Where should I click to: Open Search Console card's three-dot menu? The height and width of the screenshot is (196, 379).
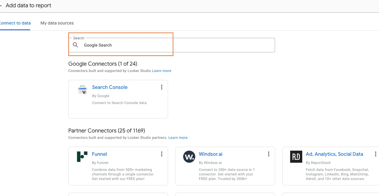[x=162, y=87]
